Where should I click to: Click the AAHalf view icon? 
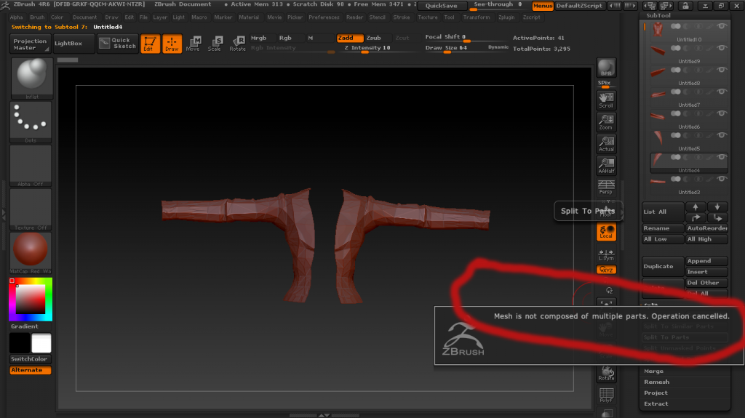tap(606, 165)
